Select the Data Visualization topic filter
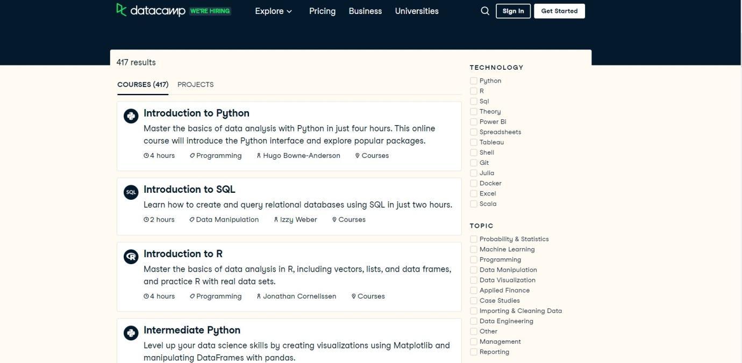 pyautogui.click(x=474, y=280)
